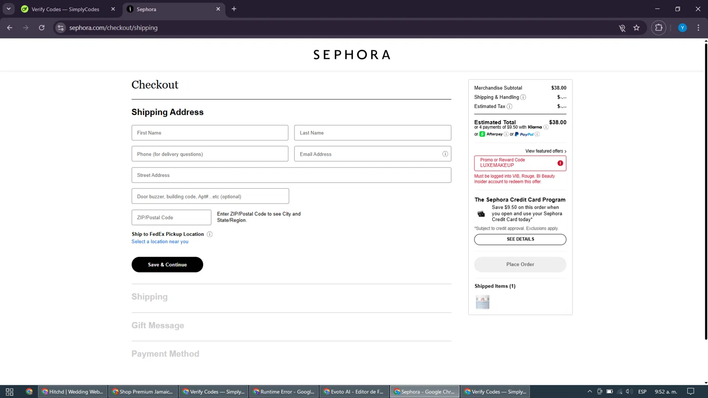Open Chrome three-dot menu
Image resolution: width=708 pixels, height=398 pixels.
pyautogui.click(x=699, y=28)
